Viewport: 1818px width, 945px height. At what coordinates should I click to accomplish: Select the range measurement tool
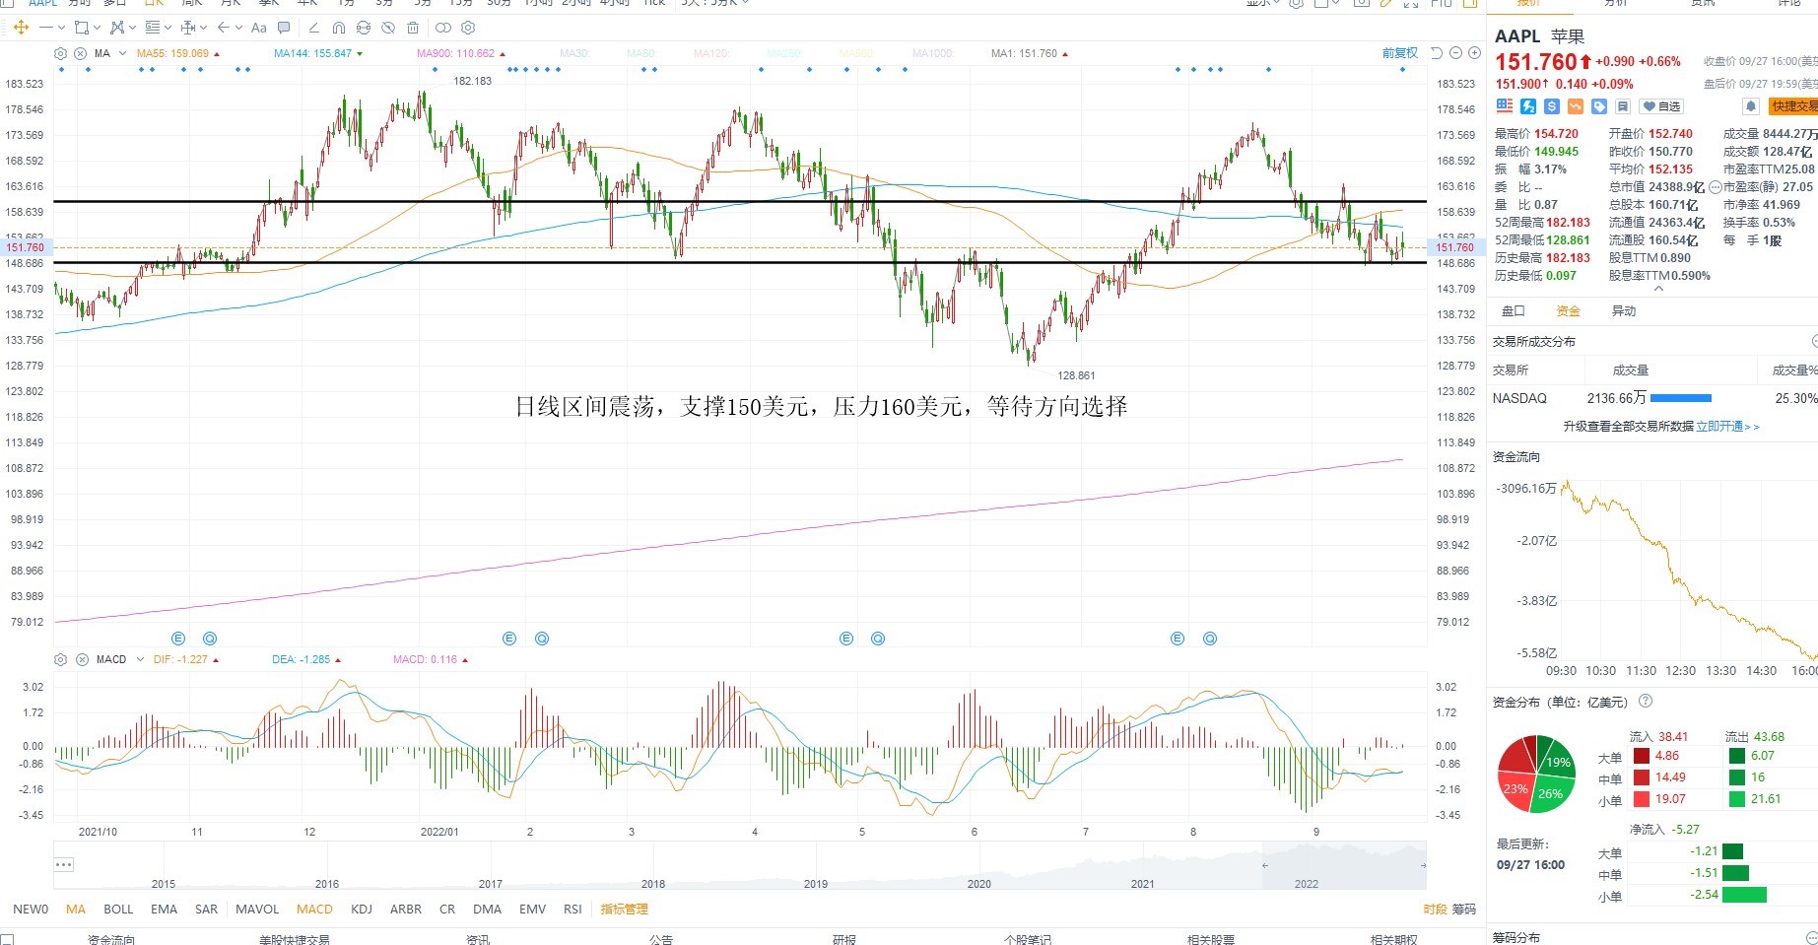(188, 28)
